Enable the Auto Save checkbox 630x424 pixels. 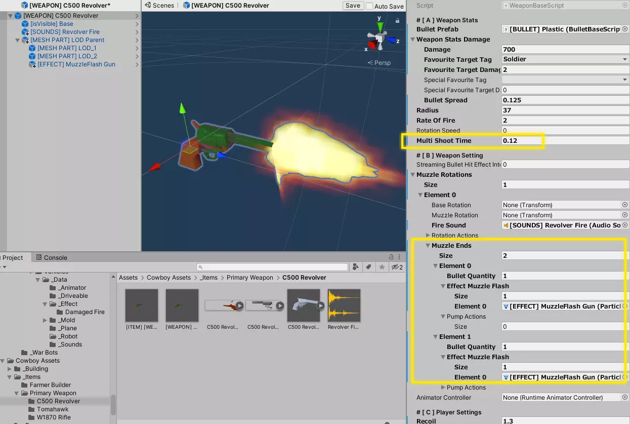click(x=369, y=6)
